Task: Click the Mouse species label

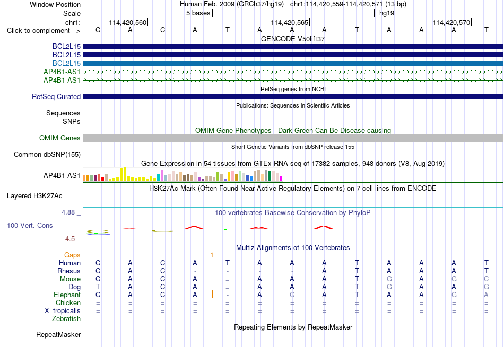Action: pos(70,279)
